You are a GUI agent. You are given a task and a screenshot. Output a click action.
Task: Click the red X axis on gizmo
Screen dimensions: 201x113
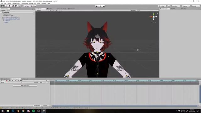151,17
